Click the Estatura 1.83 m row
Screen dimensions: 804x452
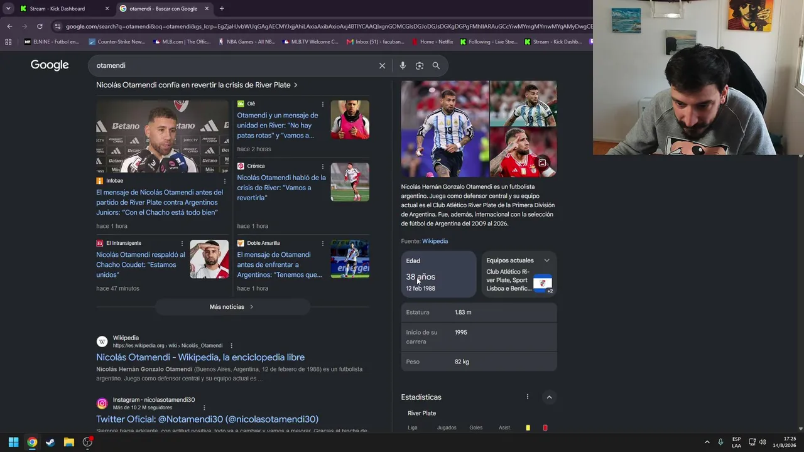click(479, 312)
